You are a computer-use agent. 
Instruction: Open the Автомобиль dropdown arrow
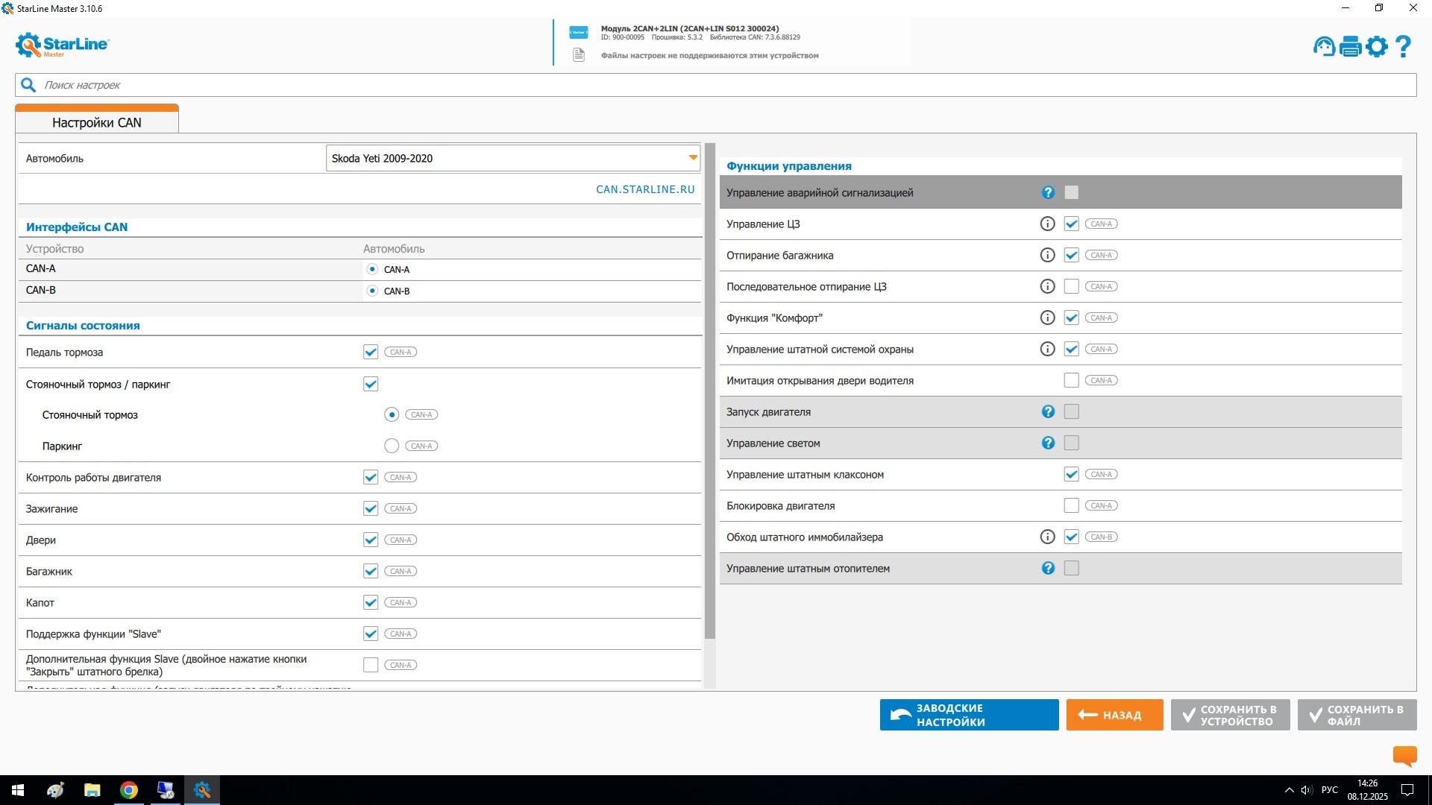692,158
